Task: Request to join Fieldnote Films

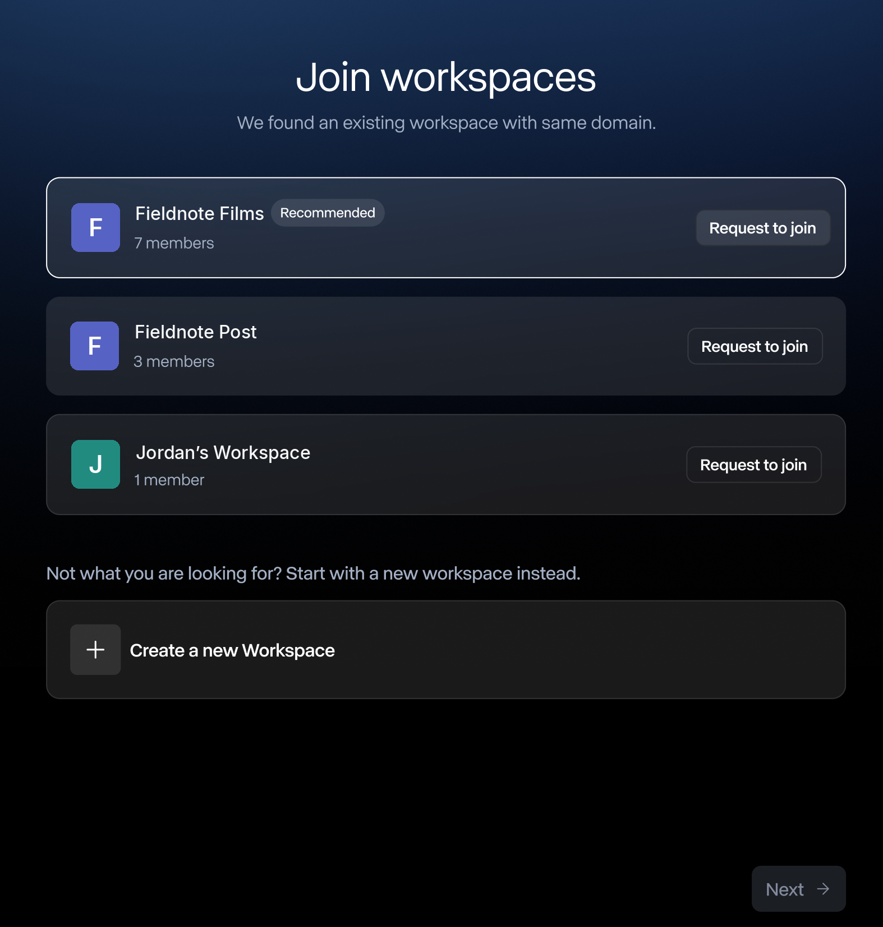Action: click(x=763, y=228)
